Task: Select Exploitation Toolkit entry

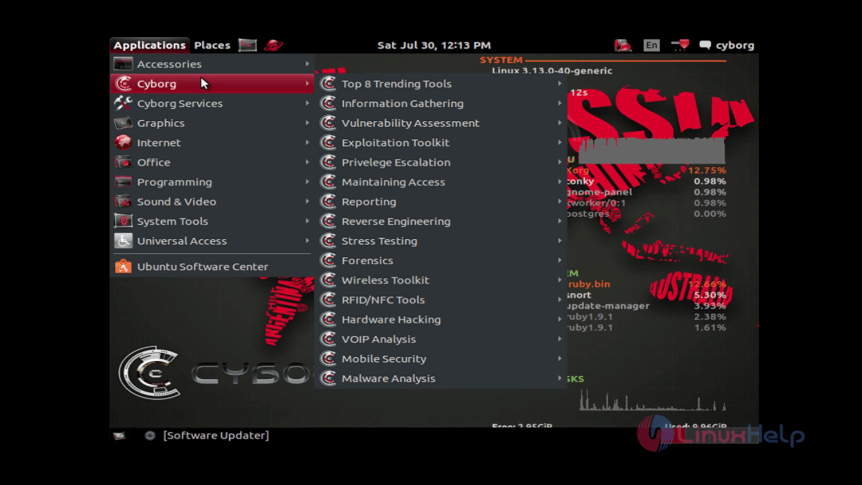Action: click(x=441, y=142)
